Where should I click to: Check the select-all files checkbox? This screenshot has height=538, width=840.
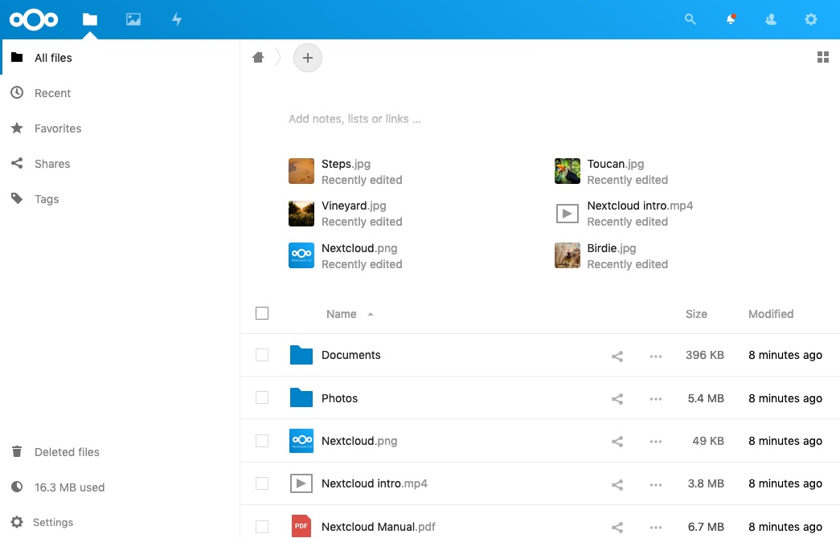pos(262,313)
